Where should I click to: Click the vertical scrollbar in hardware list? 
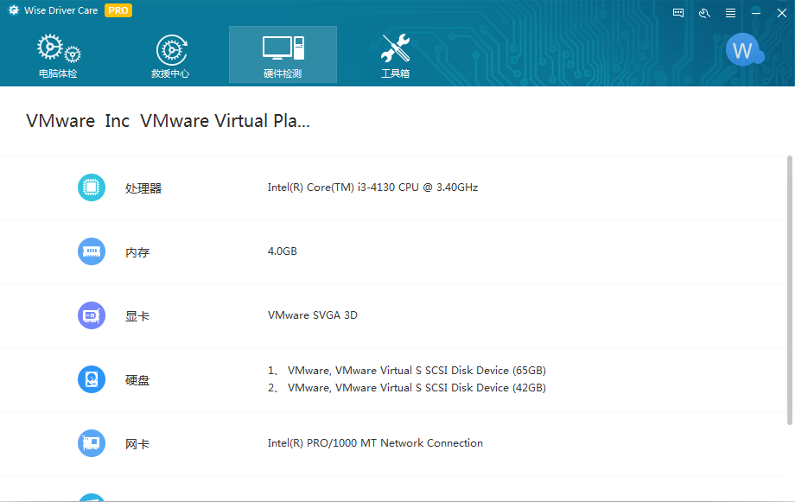(789, 289)
